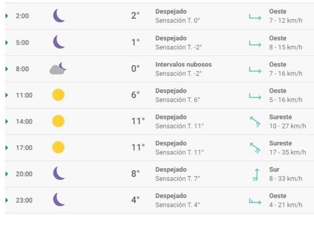This screenshot has width=314, height=245.
Task: Expand the 2:00 forecast row arrow
Action: tap(7, 16)
